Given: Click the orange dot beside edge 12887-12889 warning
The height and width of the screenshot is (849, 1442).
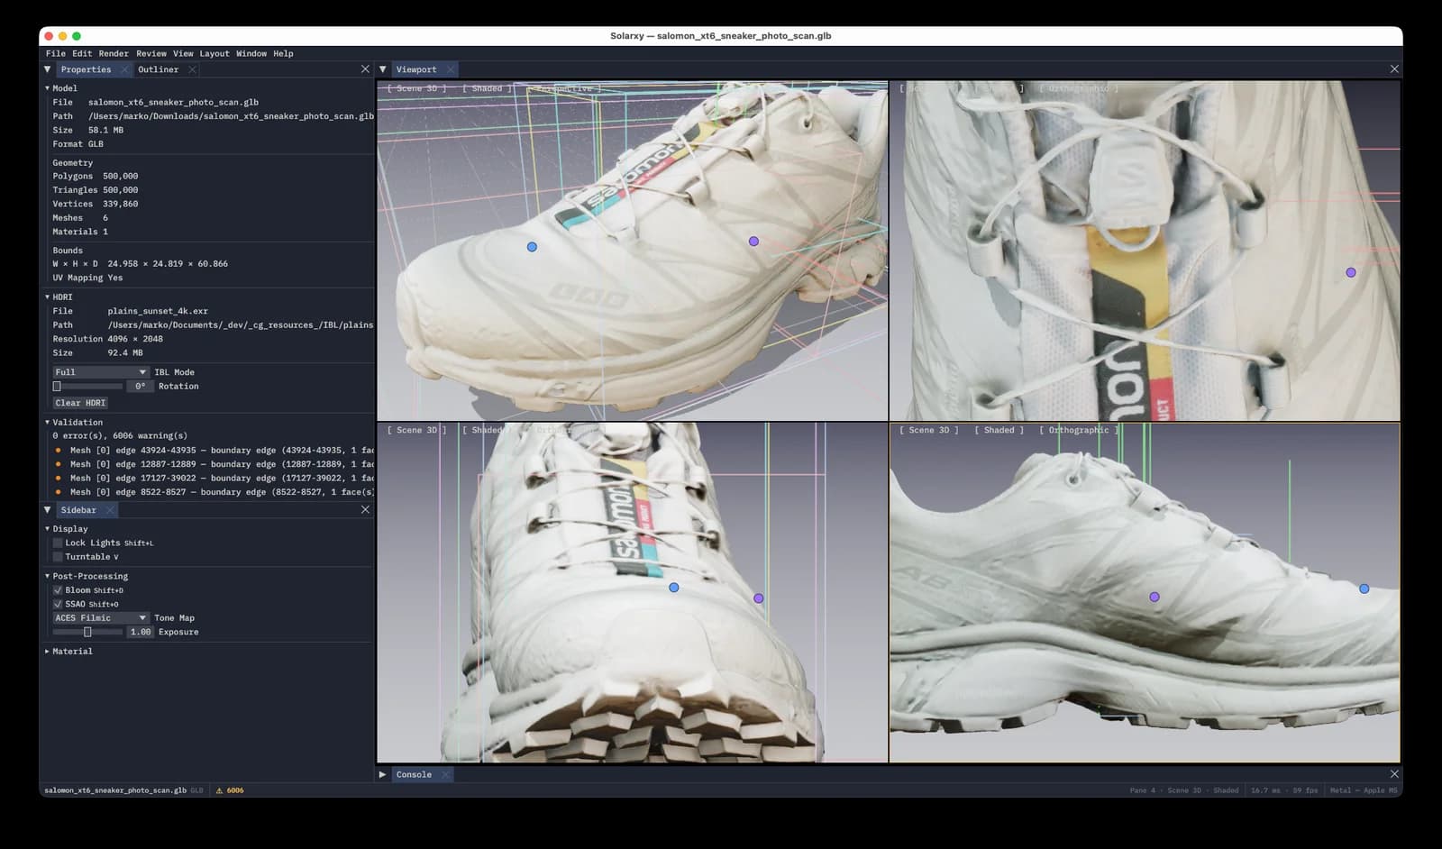Looking at the screenshot, I should [59, 464].
